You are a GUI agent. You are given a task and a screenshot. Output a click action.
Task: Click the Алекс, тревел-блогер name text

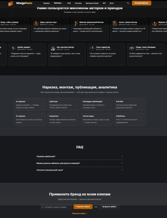[128, 22]
